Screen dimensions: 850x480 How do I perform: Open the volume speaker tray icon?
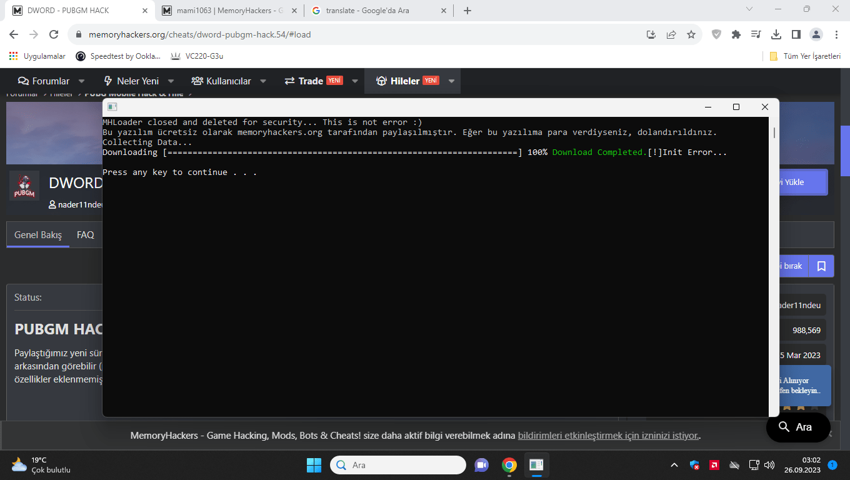tap(769, 465)
